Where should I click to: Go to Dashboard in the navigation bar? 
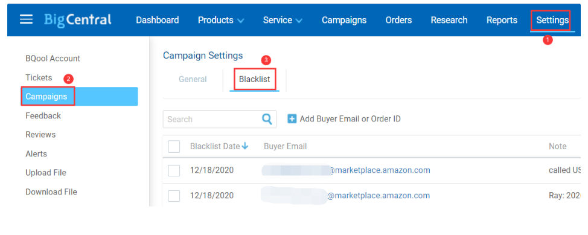click(x=157, y=20)
